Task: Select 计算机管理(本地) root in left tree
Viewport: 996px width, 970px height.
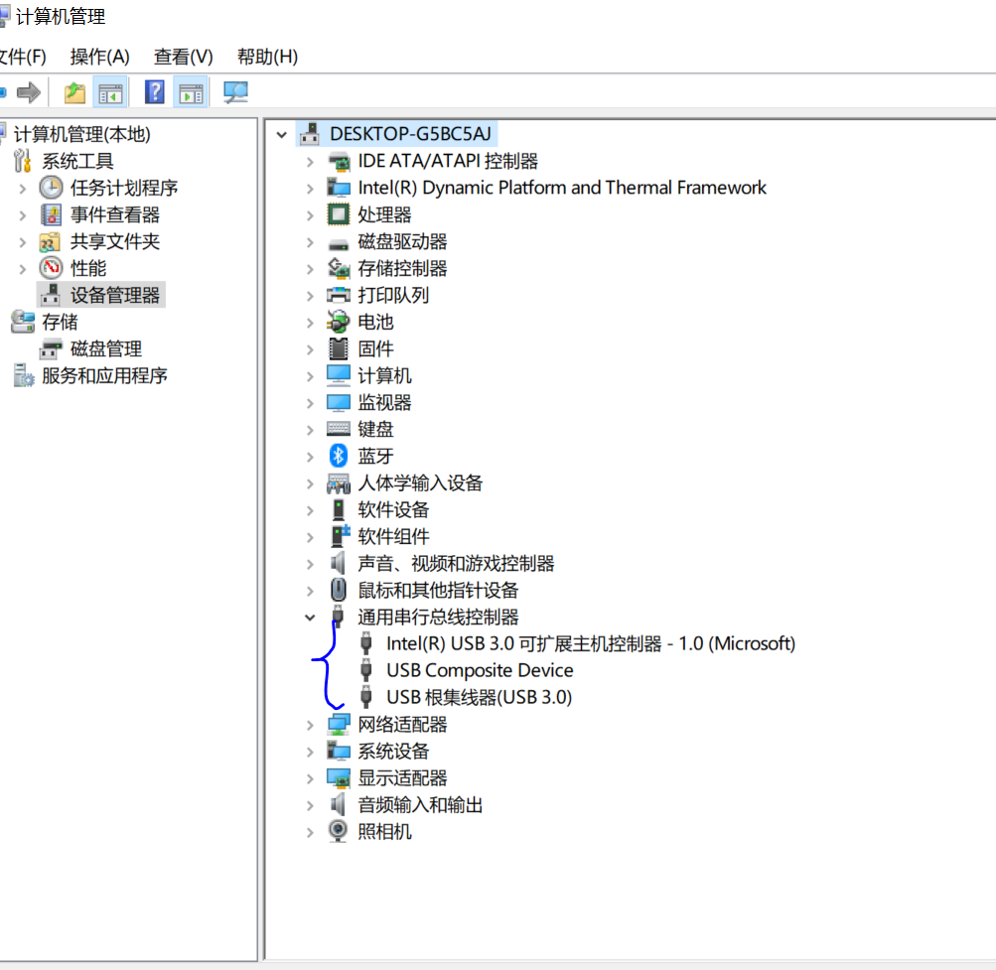Action: (x=82, y=134)
